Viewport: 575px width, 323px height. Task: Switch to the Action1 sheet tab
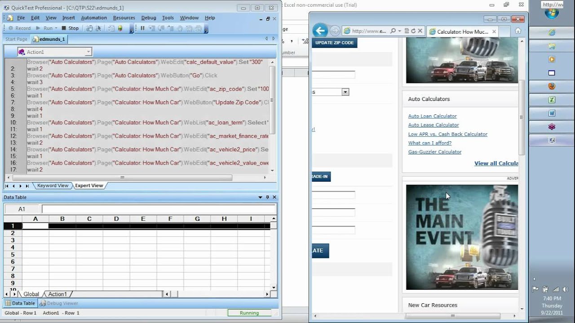click(57, 294)
